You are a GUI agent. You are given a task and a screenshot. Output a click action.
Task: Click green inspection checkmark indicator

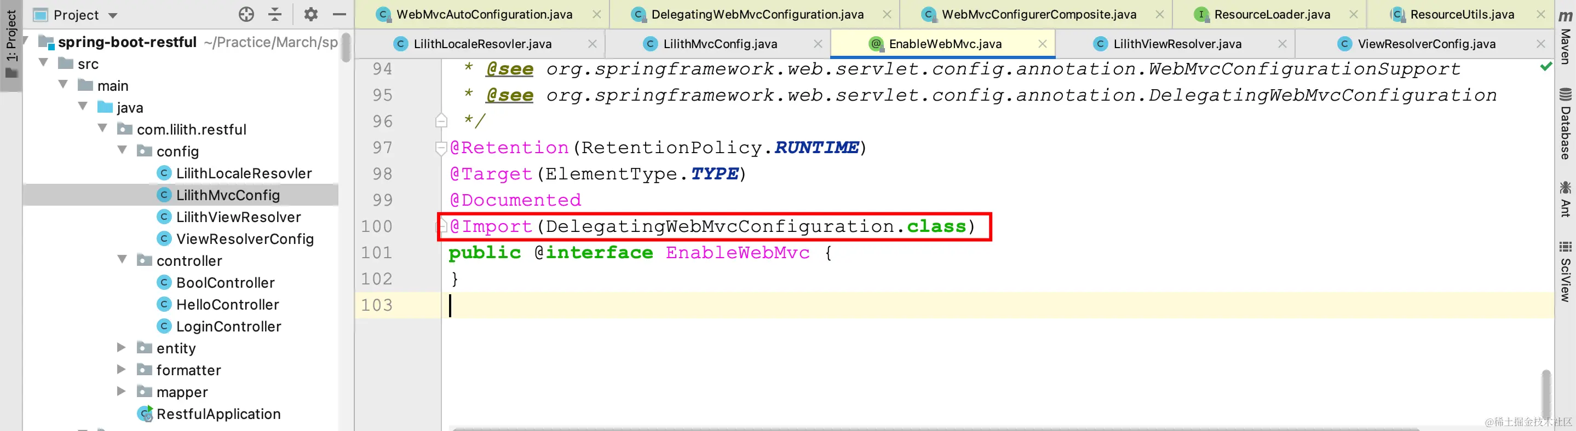point(1546,66)
